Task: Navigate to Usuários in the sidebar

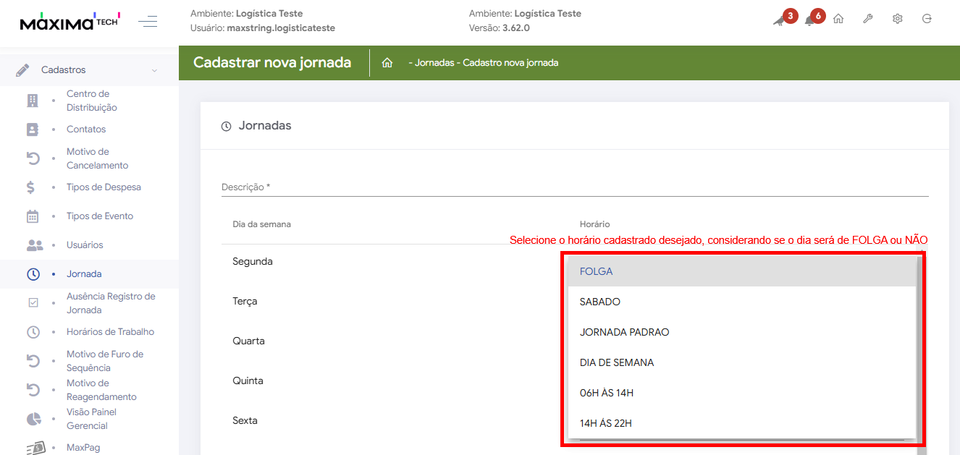Action: click(85, 245)
